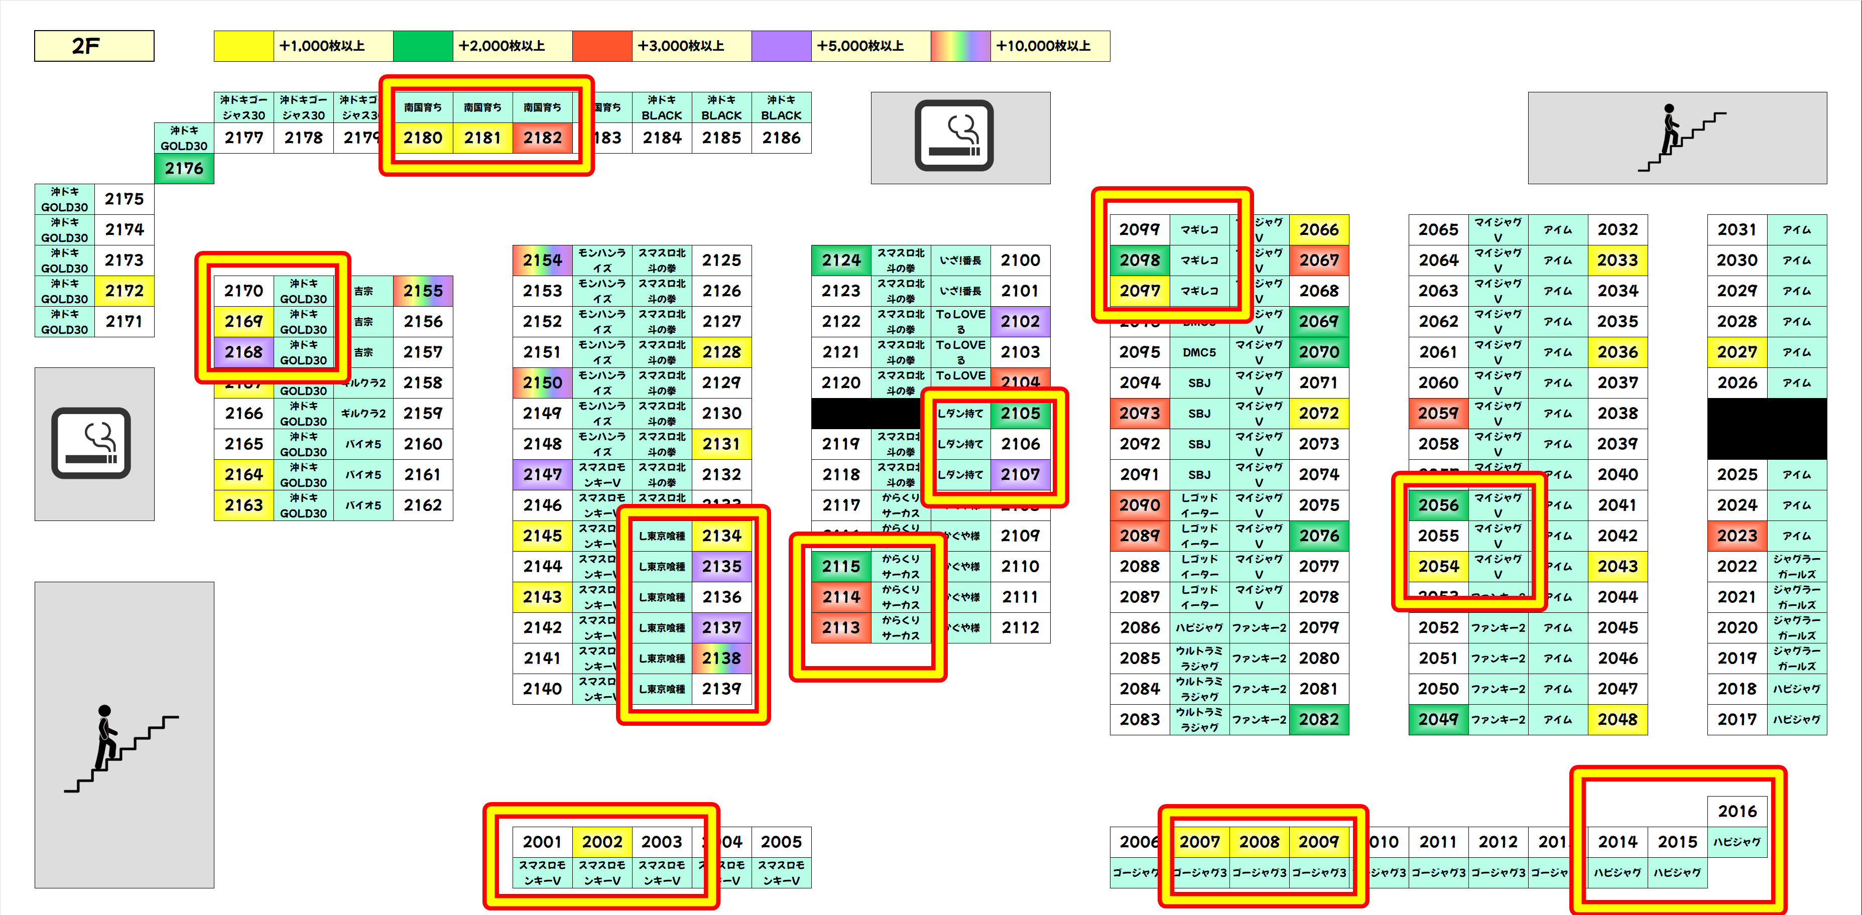Image resolution: width=1862 pixels, height=915 pixels.
Task: Select machine number 2059 in red
Action: (x=1438, y=414)
